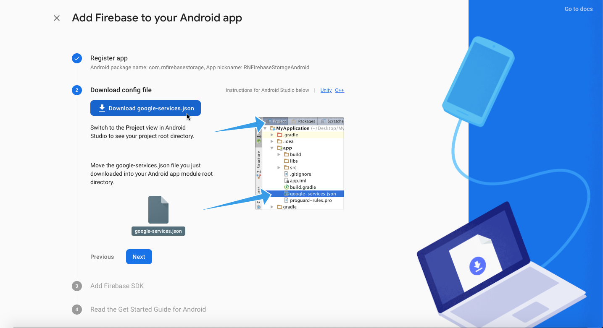This screenshot has height=328, width=603.
Task: Click the google-services.json file icon
Action: [x=158, y=210]
